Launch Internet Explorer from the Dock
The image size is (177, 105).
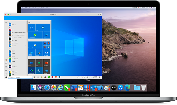tap(60, 88)
